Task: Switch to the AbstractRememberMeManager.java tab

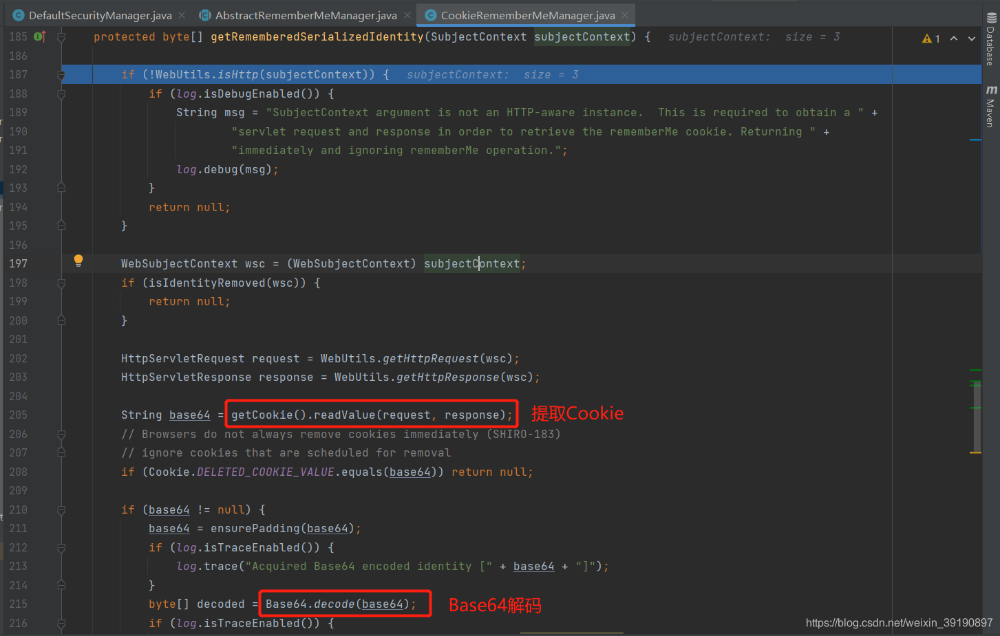Action: pos(306,15)
